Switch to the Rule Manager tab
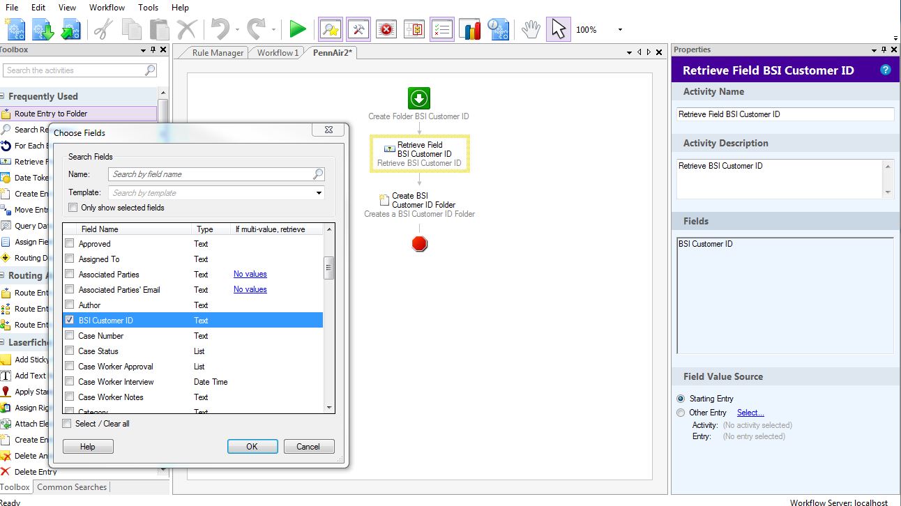901x506 pixels. (218, 53)
